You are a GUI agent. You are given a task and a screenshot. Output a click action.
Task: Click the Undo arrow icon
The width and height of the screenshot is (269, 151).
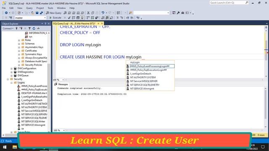coord(103,13)
